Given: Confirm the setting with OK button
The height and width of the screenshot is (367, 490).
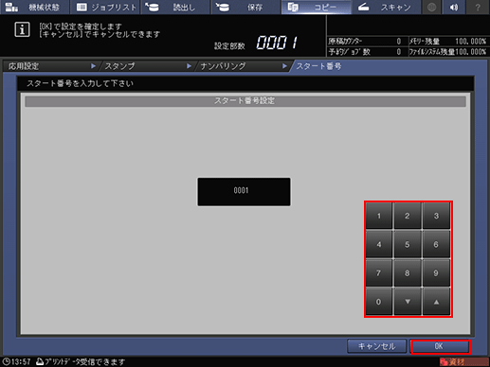Looking at the screenshot, I should [x=441, y=346].
